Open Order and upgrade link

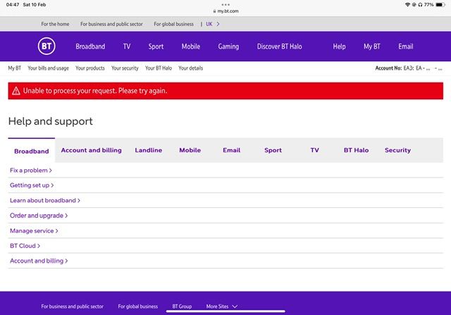coord(39,216)
